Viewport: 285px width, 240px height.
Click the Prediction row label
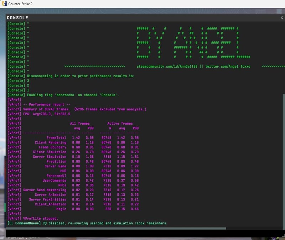(x=56, y=161)
